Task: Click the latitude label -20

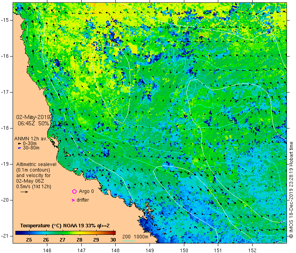Action: pyautogui.click(x=4, y=200)
